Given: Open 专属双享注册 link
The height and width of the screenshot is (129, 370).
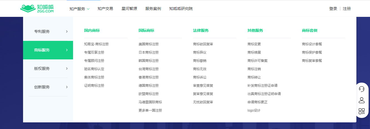Looking at the screenshot, I should (x=94, y=52).
